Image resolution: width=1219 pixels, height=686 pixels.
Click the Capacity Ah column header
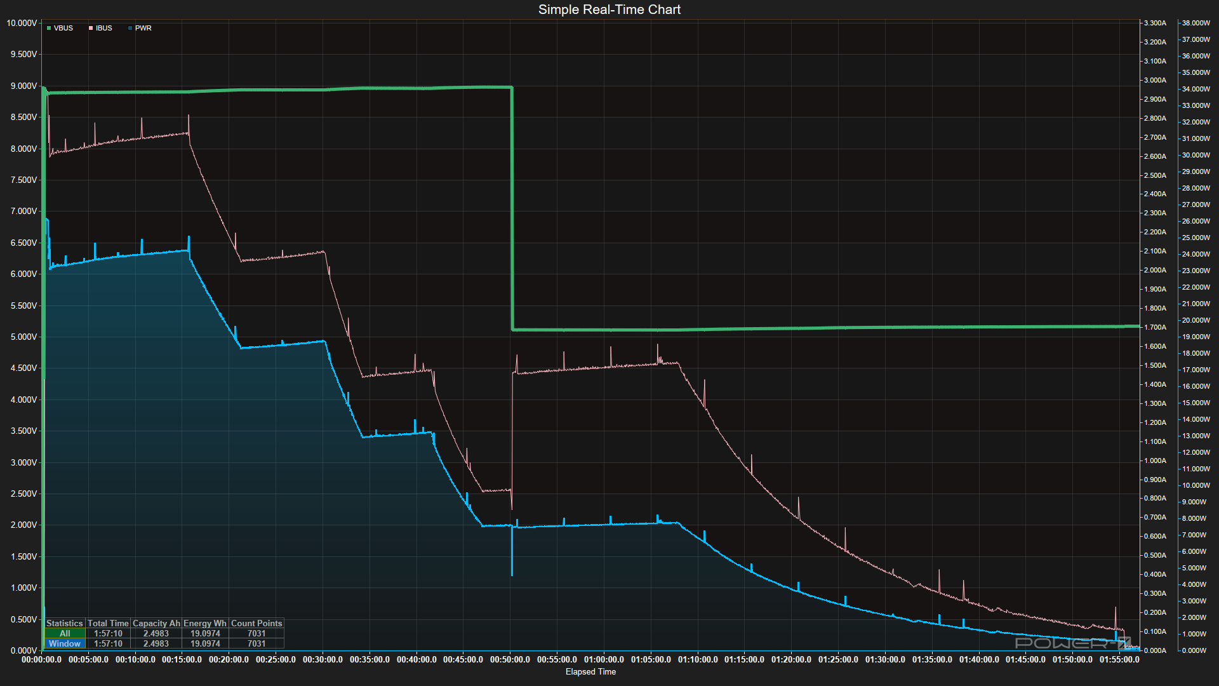(156, 623)
